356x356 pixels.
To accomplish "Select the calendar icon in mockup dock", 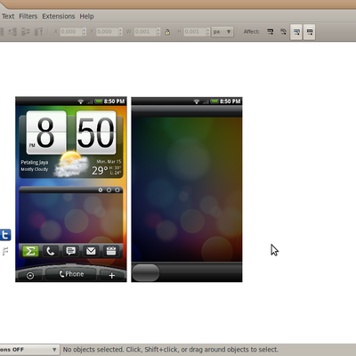I will (x=111, y=251).
